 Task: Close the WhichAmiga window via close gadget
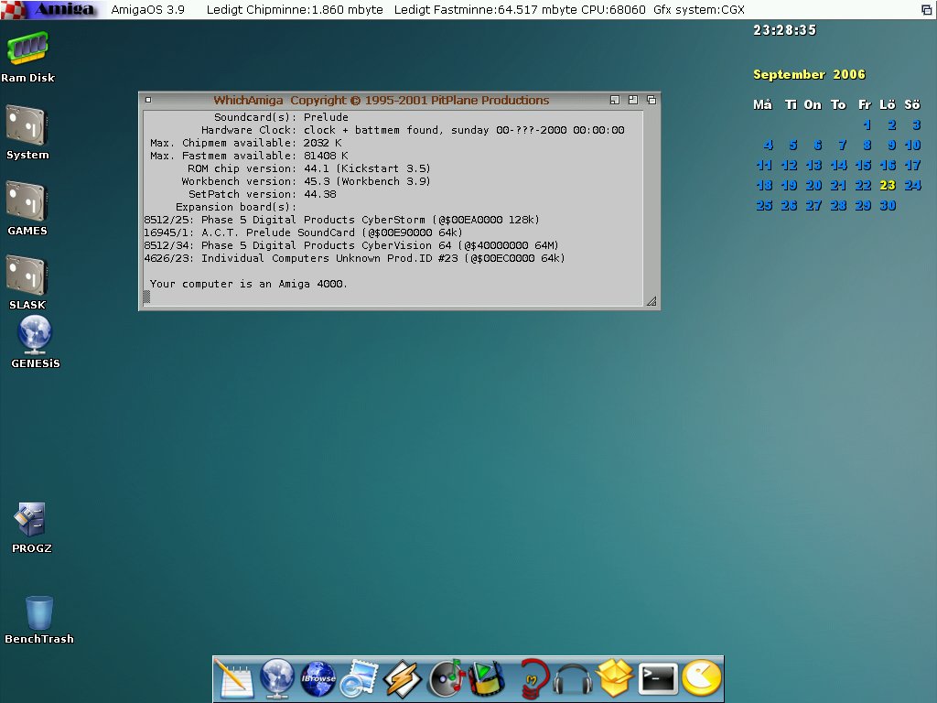coord(148,100)
